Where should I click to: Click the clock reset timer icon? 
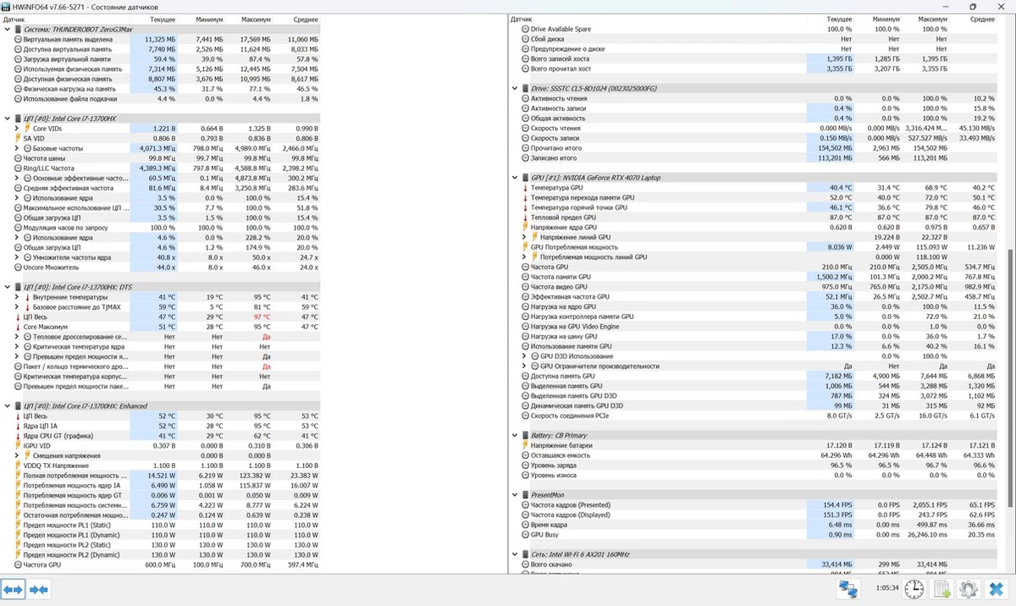914,589
